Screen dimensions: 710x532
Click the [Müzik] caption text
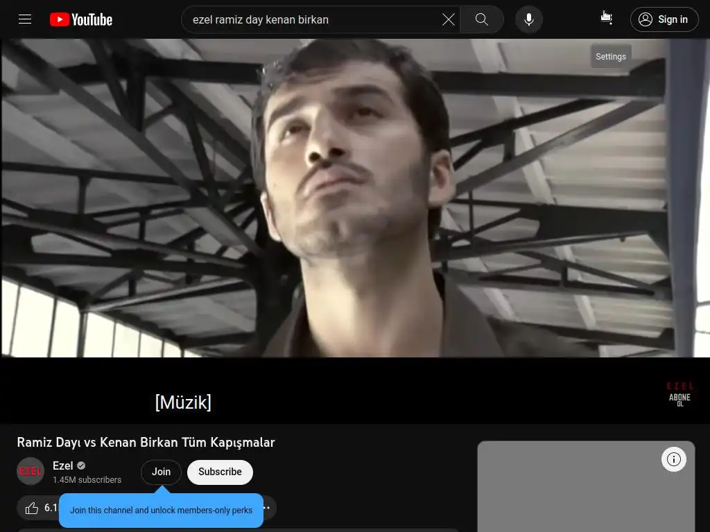pos(183,402)
